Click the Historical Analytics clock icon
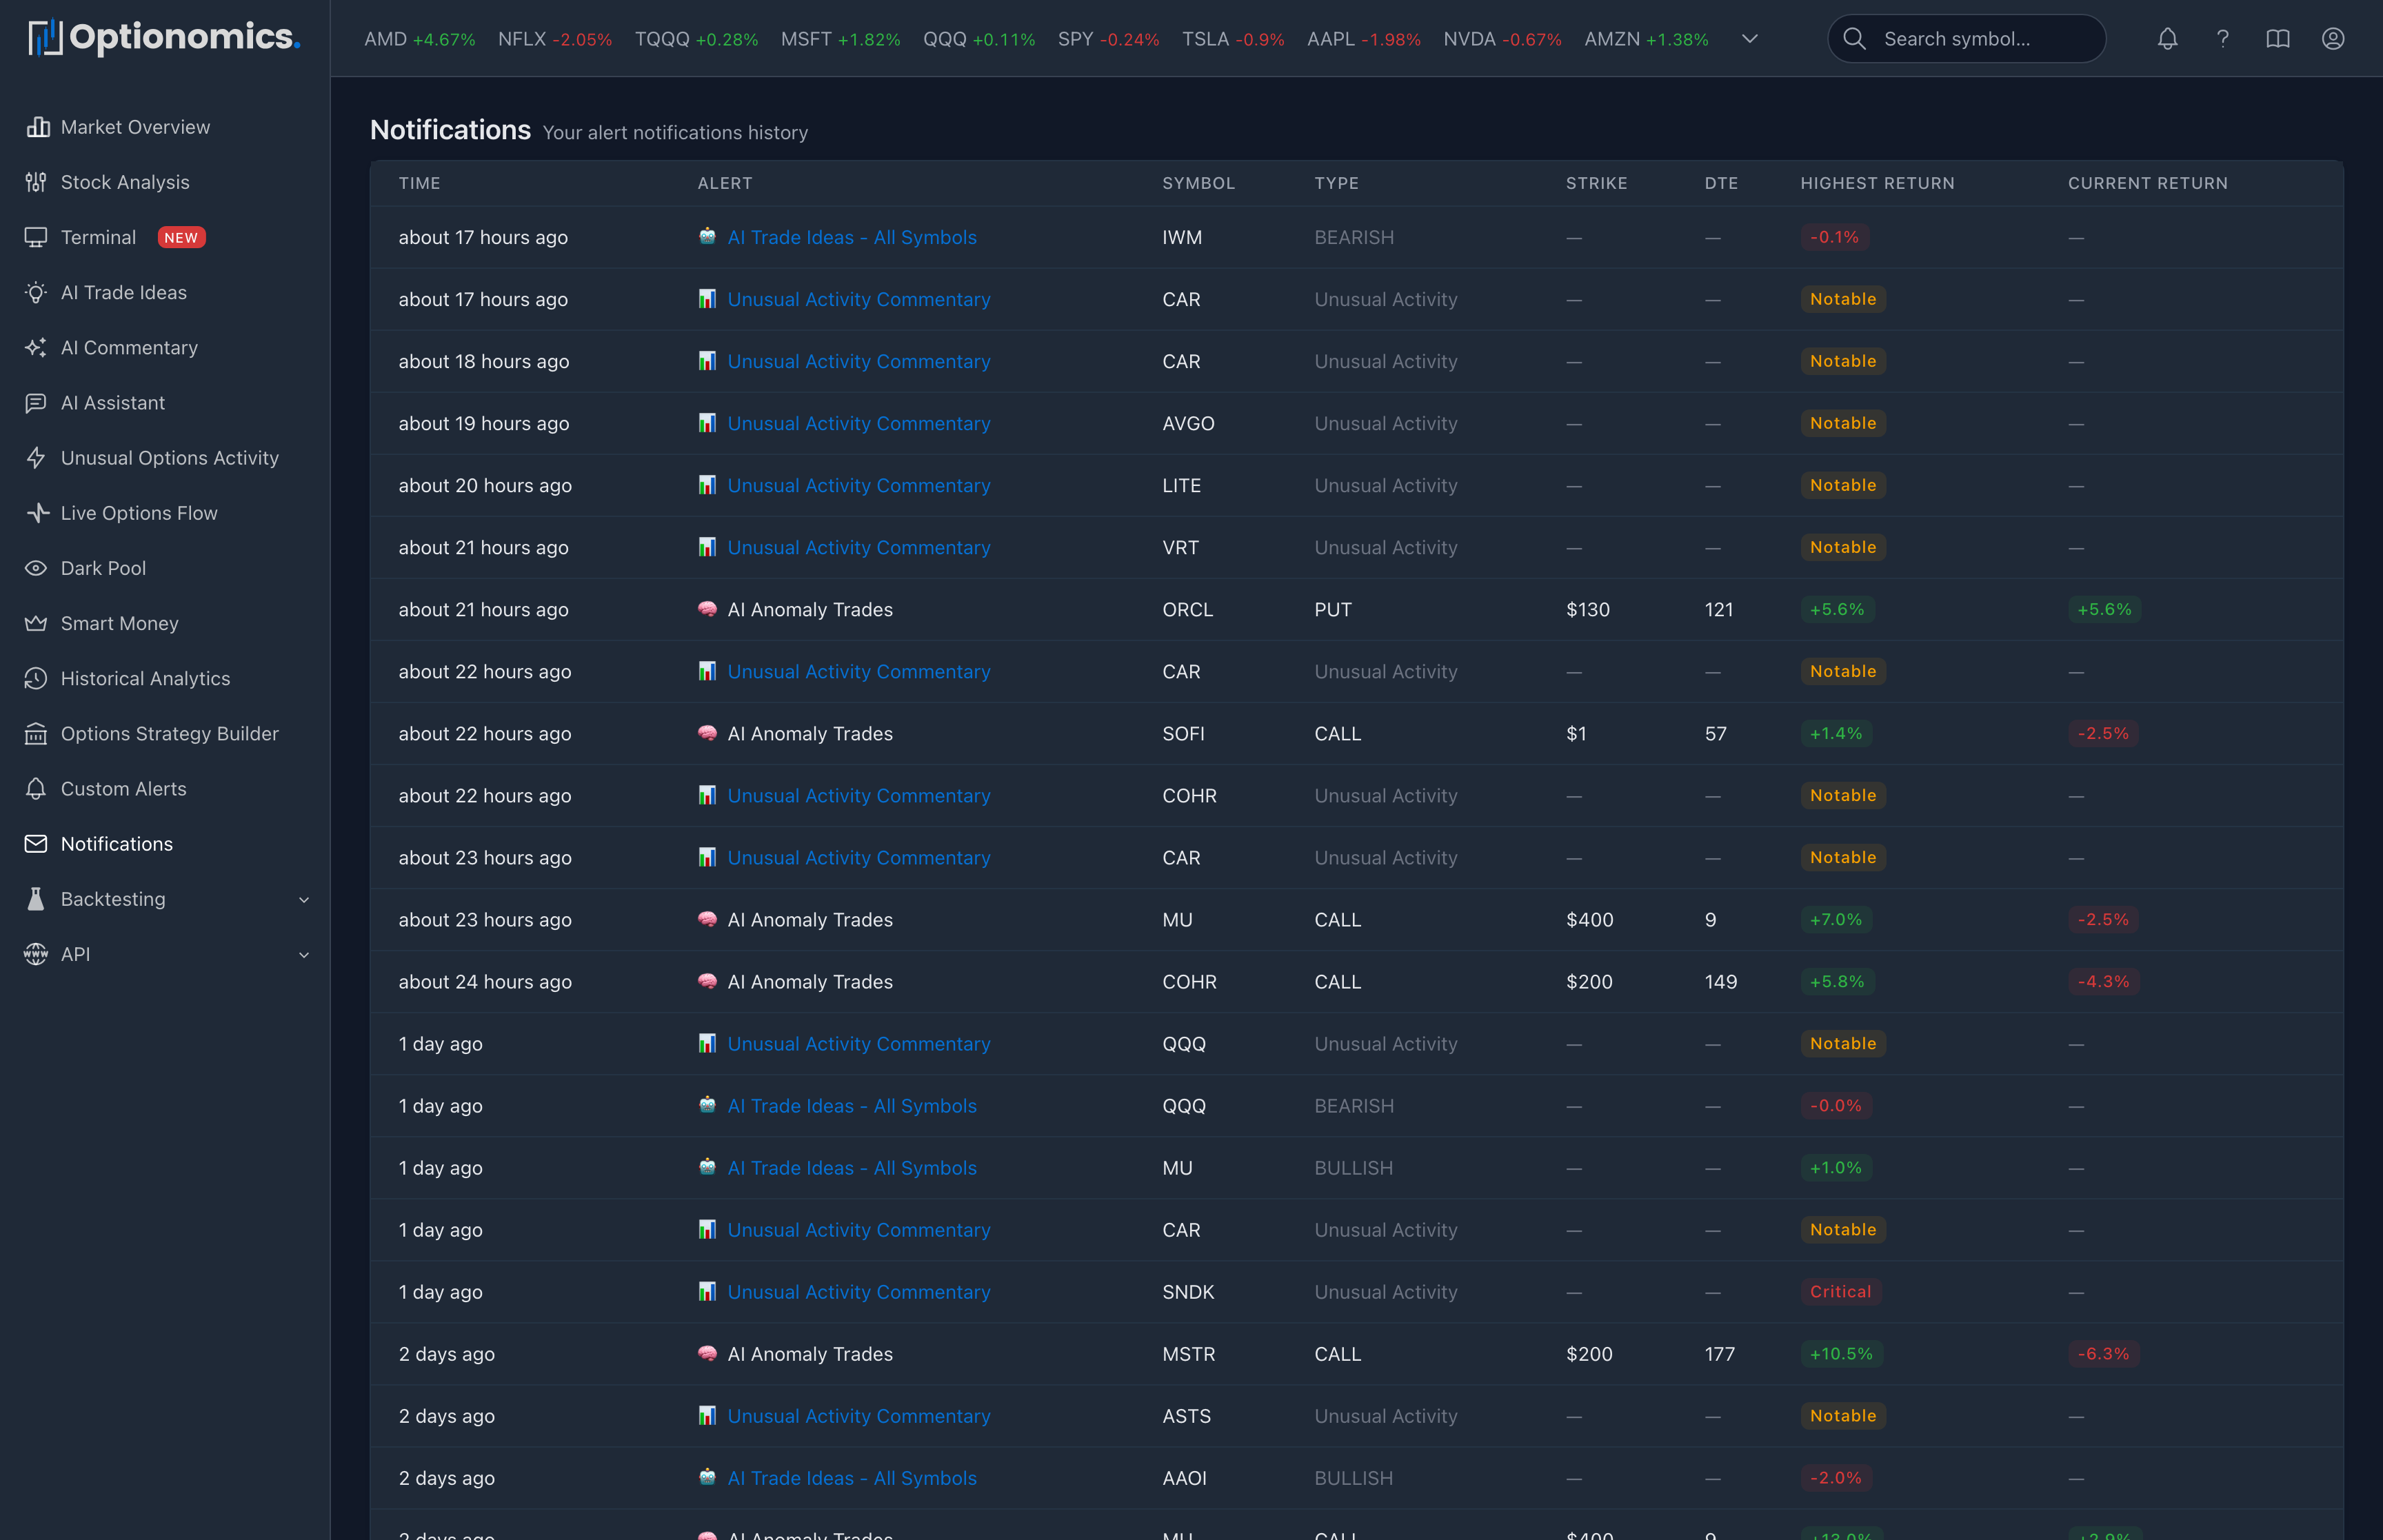The height and width of the screenshot is (1540, 2383). [x=36, y=678]
